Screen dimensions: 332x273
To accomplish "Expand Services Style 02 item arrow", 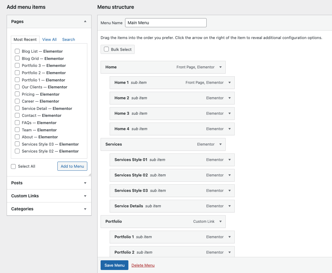I will [230, 175].
